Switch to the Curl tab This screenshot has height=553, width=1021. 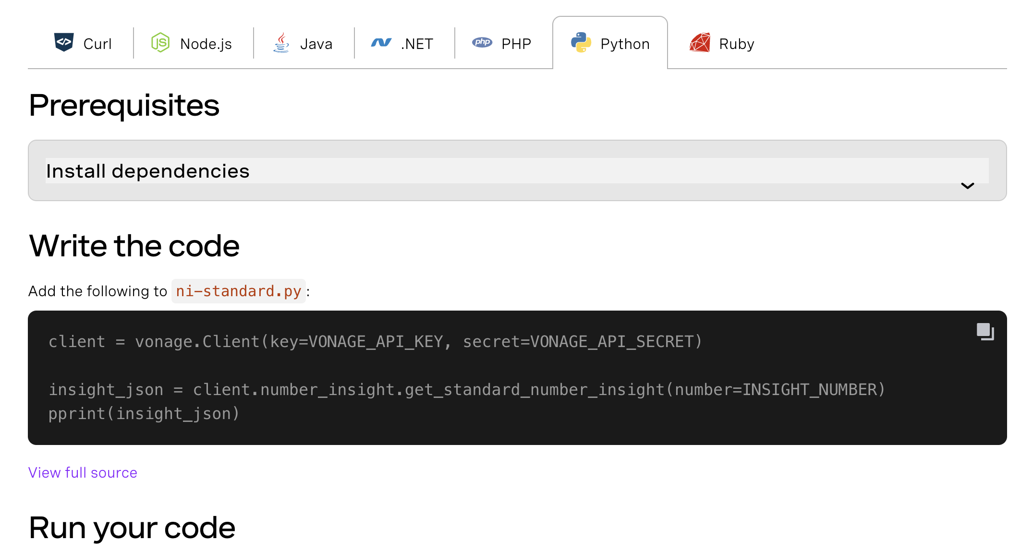pyautogui.click(x=83, y=43)
